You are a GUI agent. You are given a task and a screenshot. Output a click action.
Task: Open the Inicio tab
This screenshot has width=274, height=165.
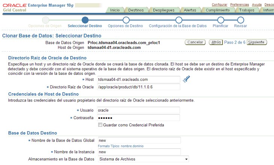115,10
